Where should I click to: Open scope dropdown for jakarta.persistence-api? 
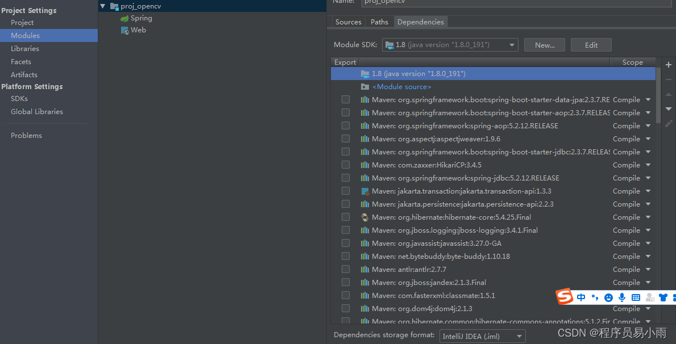(648, 204)
